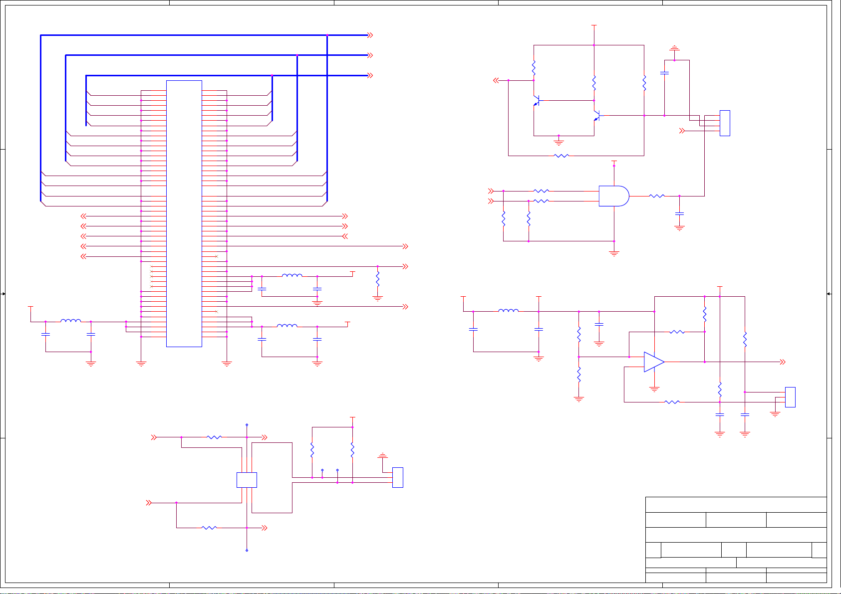Viewport: 841px width, 594px height.
Task: Select the resistor above the op-amp
Action: pyautogui.click(x=677, y=332)
